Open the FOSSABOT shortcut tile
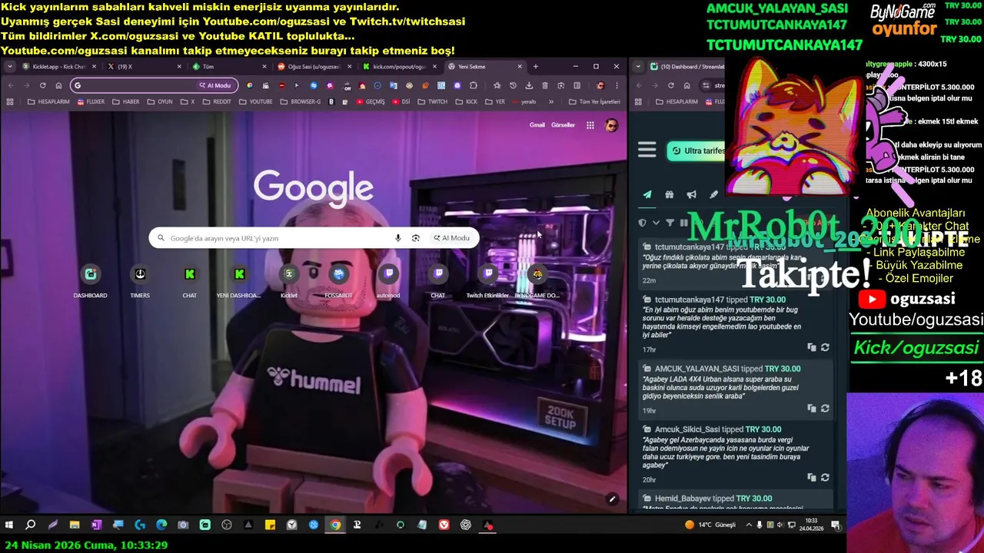Viewport: 984px width, 553px height. (x=338, y=281)
